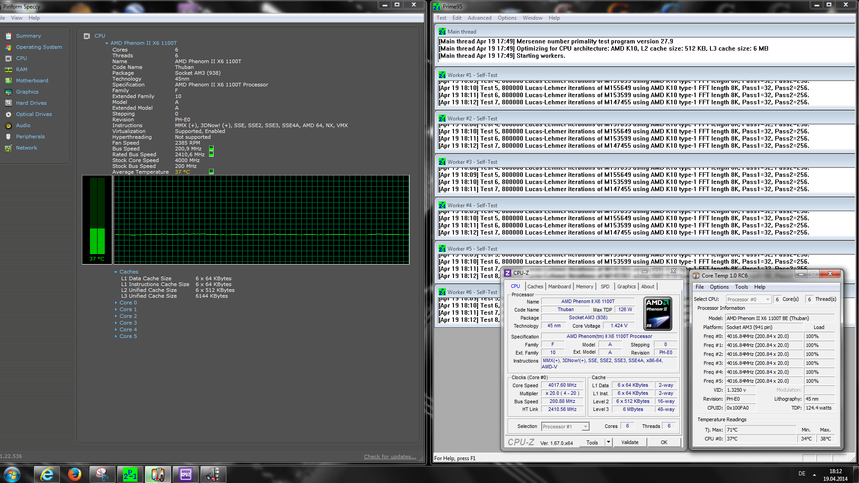Open the Tools menu in Core Temp
This screenshot has width=859, height=483.
(741, 287)
